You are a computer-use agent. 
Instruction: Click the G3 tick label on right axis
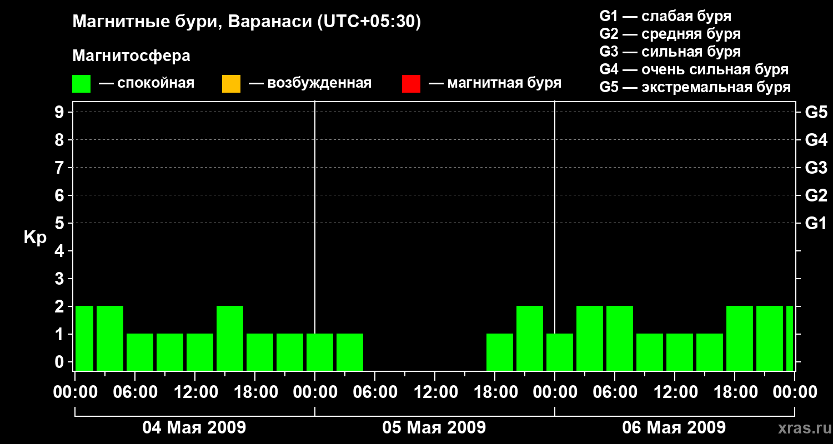[x=816, y=168]
